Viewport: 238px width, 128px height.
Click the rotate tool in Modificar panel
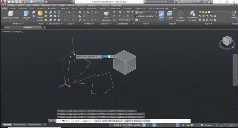(88, 16)
